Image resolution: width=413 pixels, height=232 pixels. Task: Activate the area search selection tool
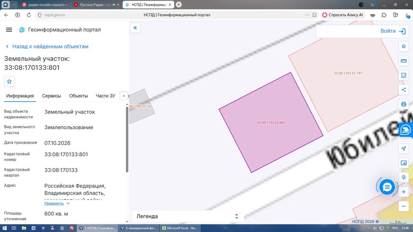[404, 76]
